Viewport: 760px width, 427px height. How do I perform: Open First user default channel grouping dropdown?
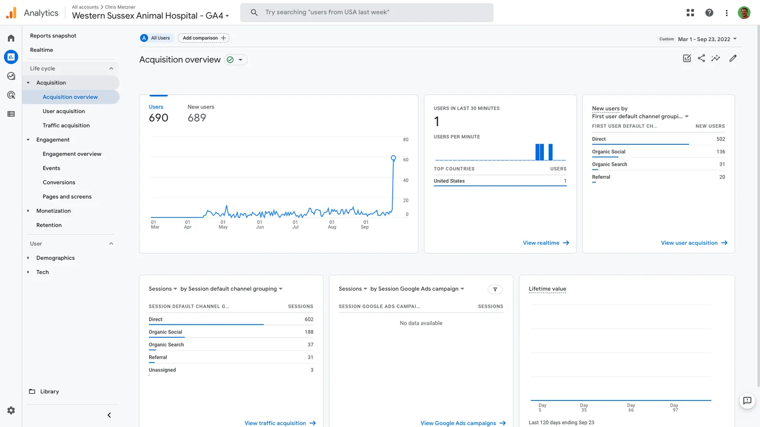click(x=640, y=116)
